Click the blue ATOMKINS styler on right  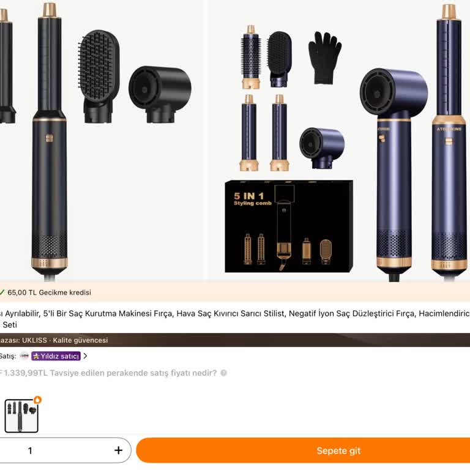(449, 141)
